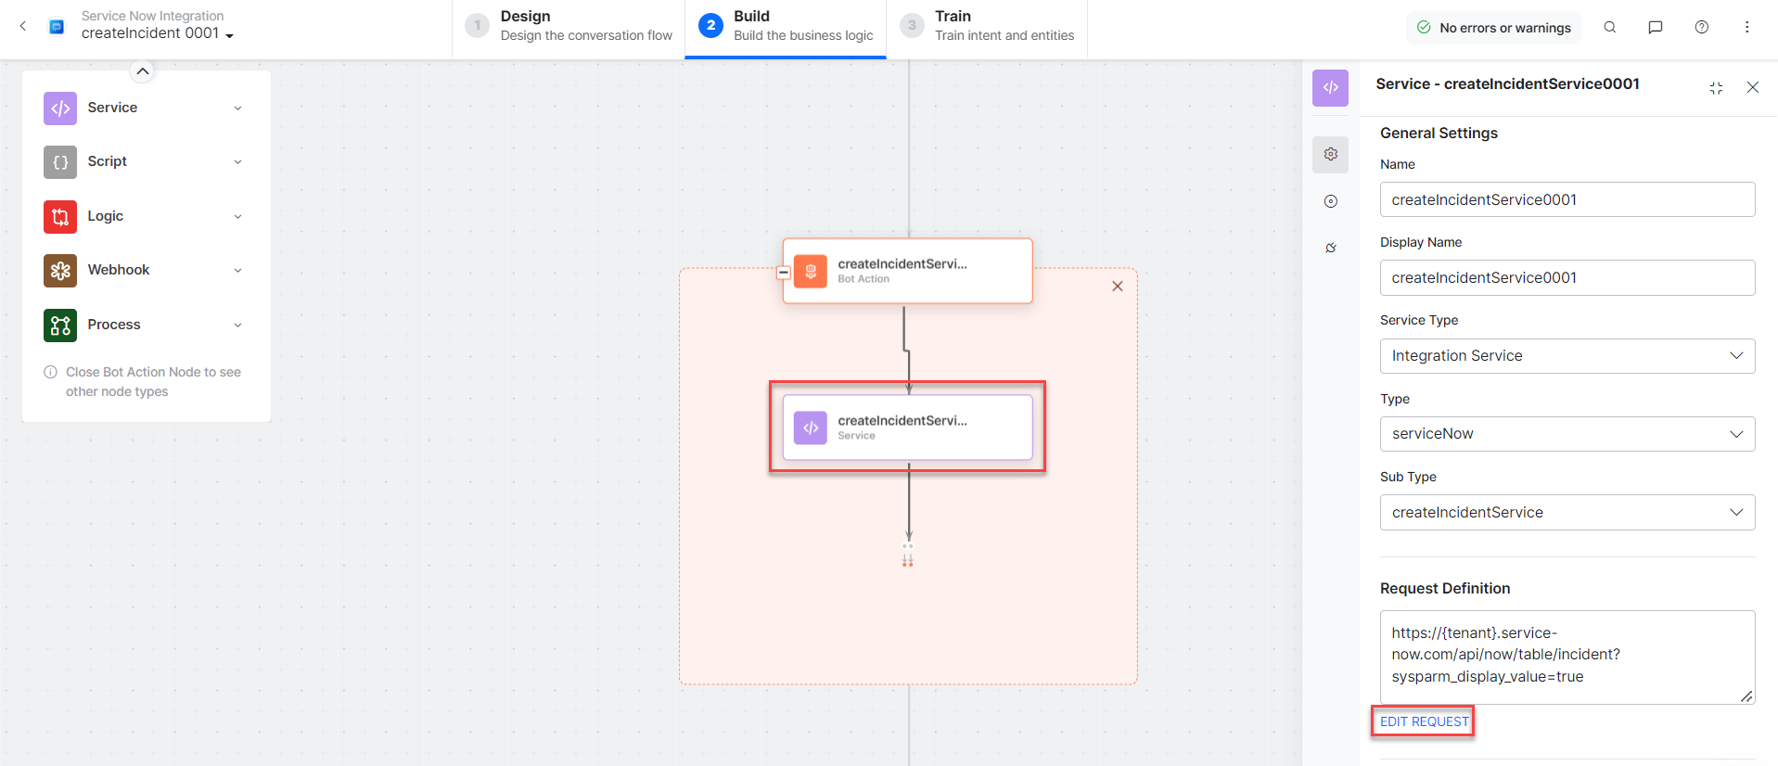Image resolution: width=1778 pixels, height=766 pixels.
Task: Click the brown Webhook node icon
Action: 60,271
